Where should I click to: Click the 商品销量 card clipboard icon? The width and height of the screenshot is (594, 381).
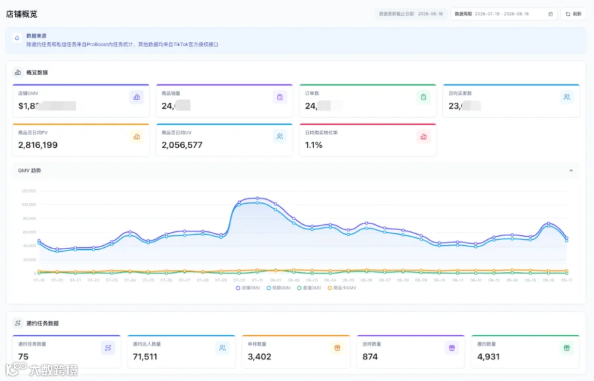coord(280,98)
